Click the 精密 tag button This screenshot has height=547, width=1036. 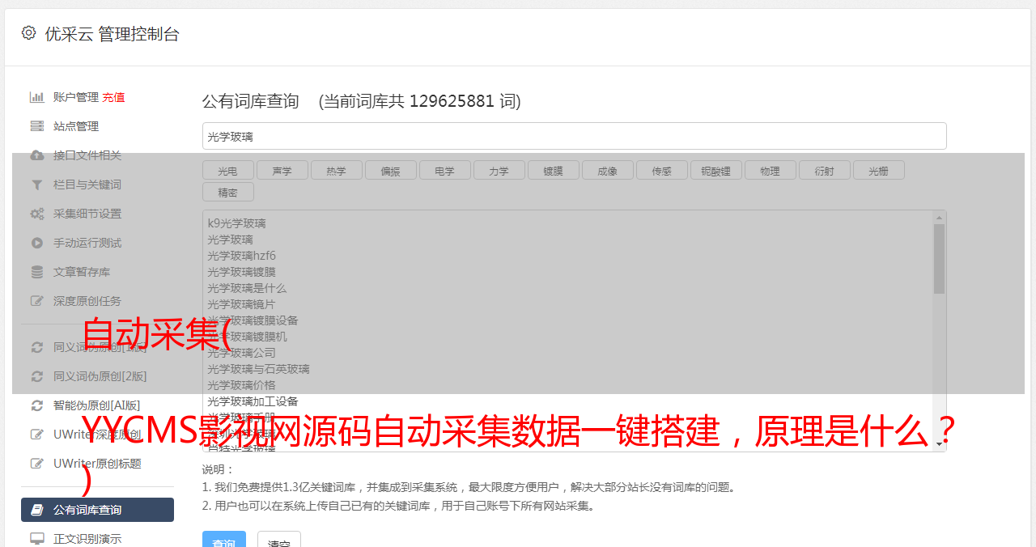coord(227,192)
